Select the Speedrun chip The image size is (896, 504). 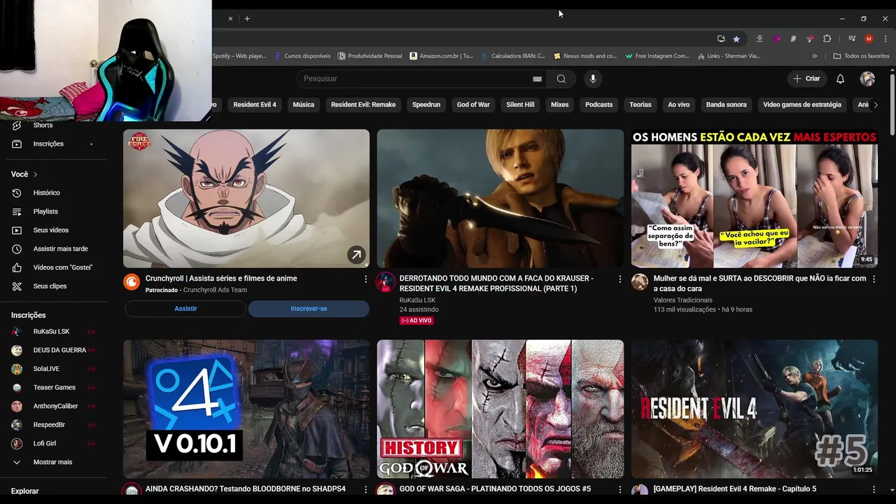coord(426,105)
